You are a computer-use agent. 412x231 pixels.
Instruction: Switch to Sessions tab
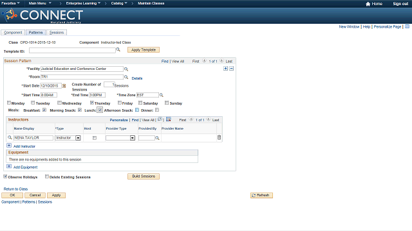pos(57,33)
